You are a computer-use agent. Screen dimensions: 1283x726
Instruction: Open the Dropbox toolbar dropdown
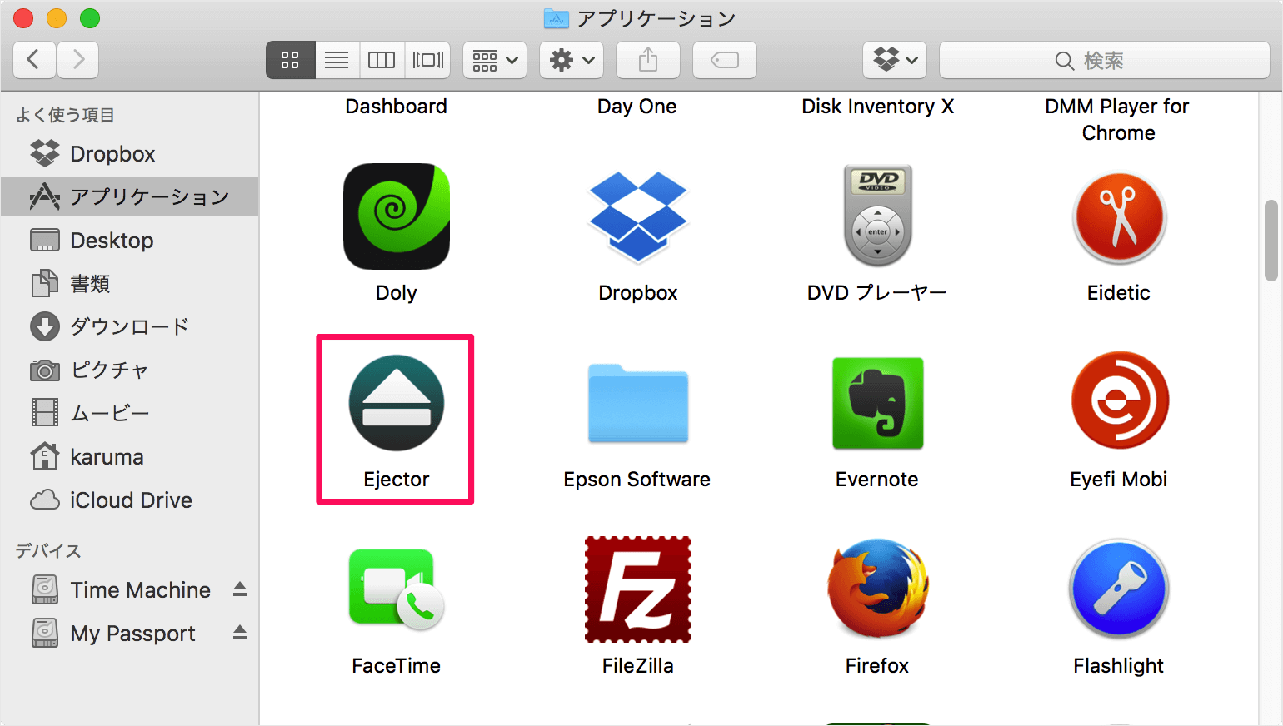[x=895, y=60]
